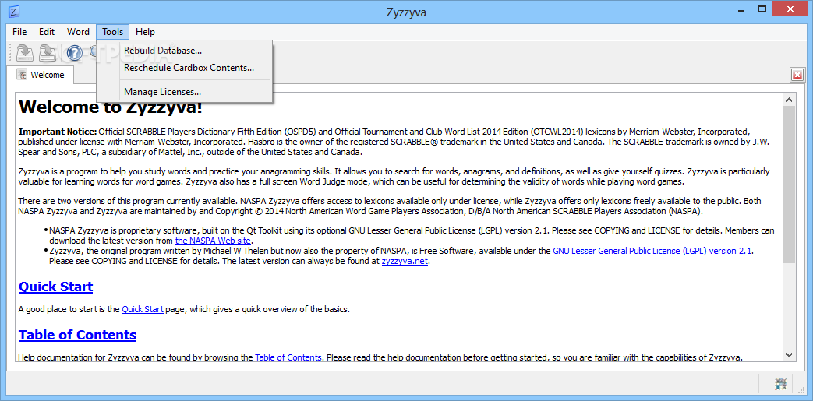
Task: Close the Welcome tab with red X
Action: tap(797, 75)
